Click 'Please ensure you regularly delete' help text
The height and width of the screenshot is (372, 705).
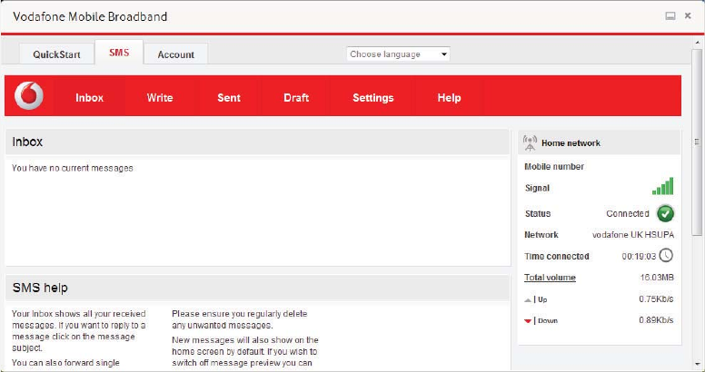tap(240, 314)
